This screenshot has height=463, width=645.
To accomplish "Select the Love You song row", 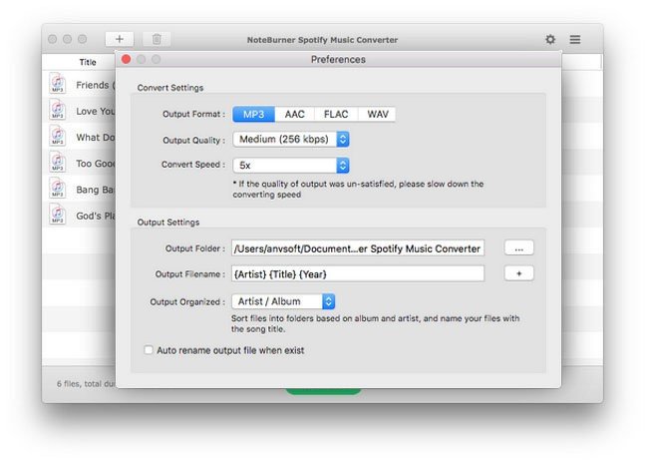I will [x=81, y=111].
